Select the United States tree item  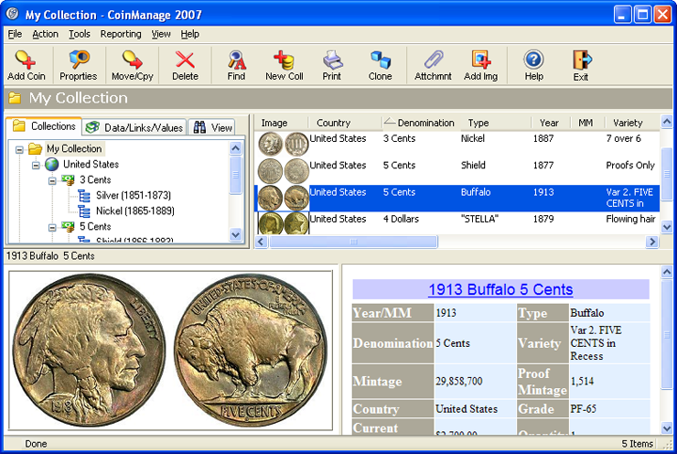pos(91,164)
